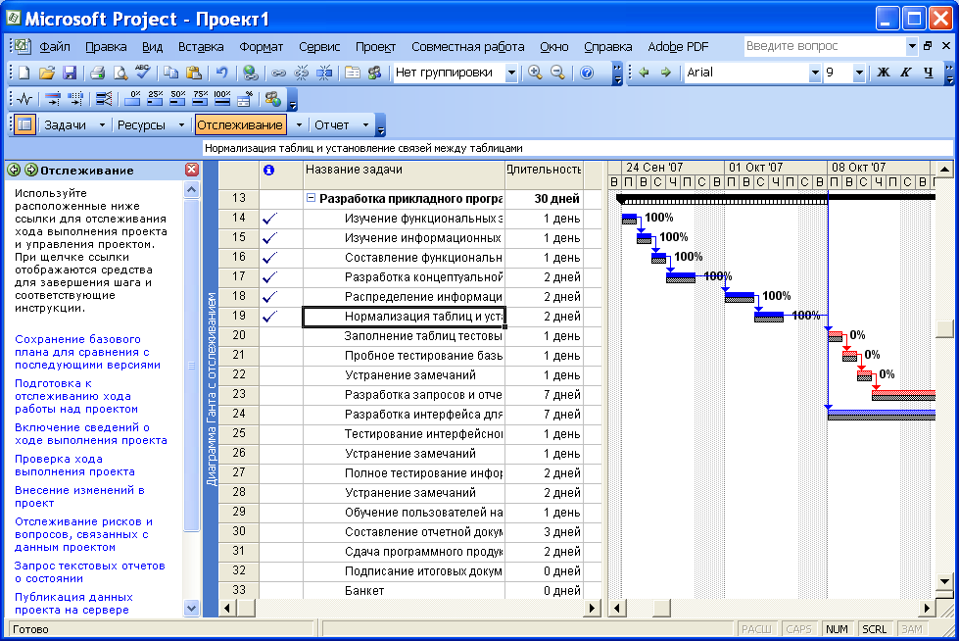The width and height of the screenshot is (959, 641).
Task: Open link 'Проверка хода выполнения проекта'
Action: (x=74, y=466)
